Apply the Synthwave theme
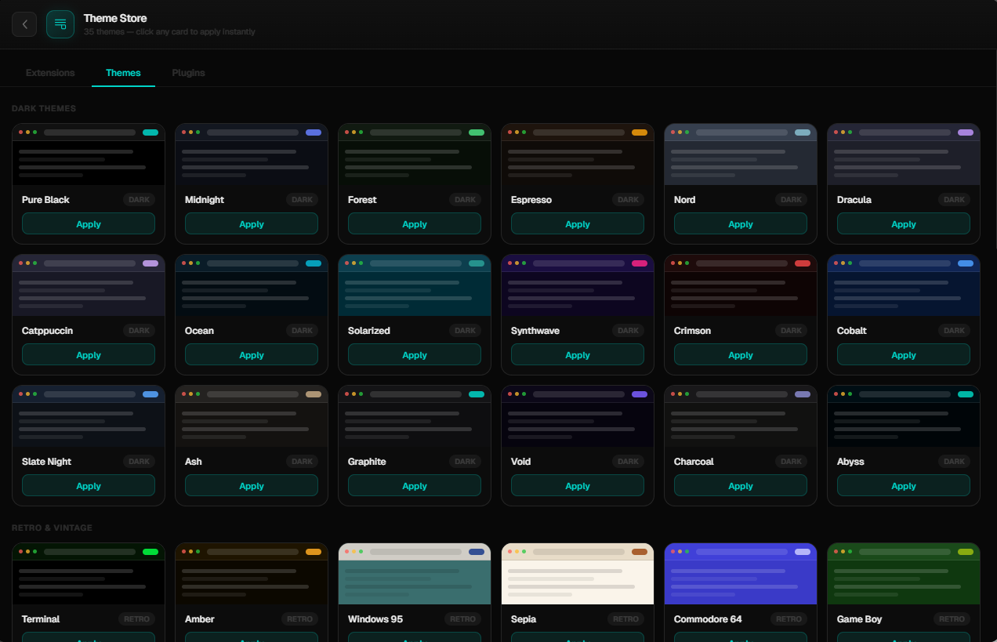This screenshot has width=997, height=642. tap(577, 354)
